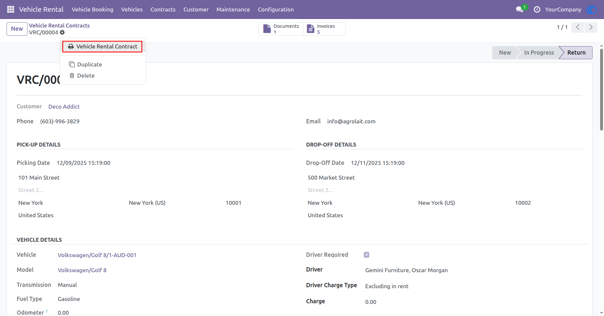Click the email info@agrolait.com
Screen dimensions: 604x316
pos(351,121)
